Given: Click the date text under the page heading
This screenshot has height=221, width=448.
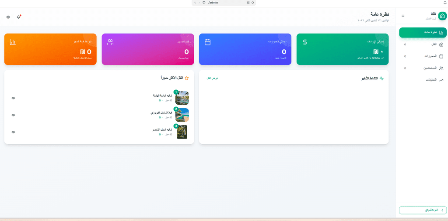Looking at the screenshot, I should [373, 21].
